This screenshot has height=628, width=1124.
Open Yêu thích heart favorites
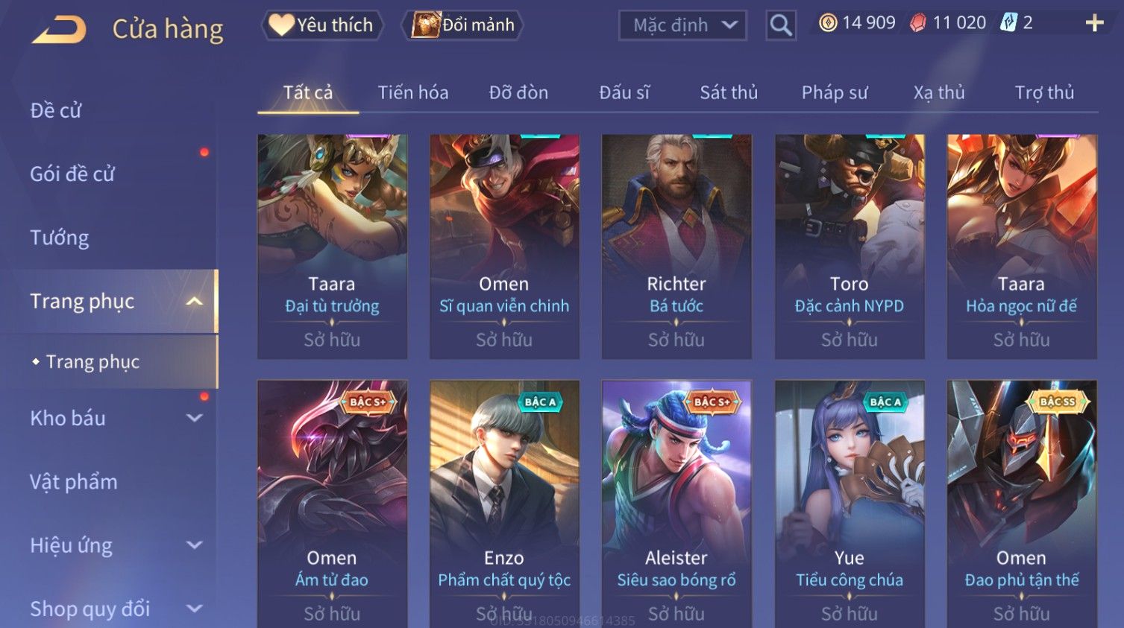[322, 25]
